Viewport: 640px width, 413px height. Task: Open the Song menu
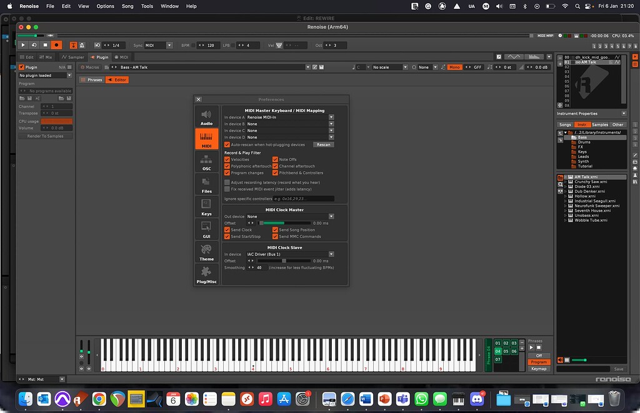tap(127, 6)
